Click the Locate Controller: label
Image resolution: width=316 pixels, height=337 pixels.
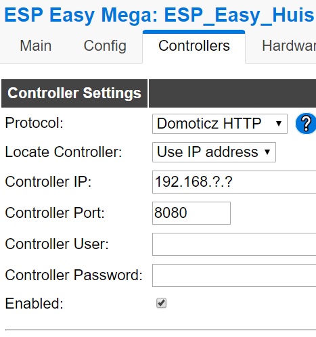point(64,152)
